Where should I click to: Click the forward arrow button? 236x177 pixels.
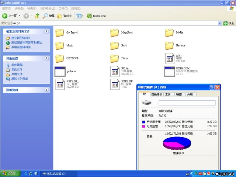[26, 16]
